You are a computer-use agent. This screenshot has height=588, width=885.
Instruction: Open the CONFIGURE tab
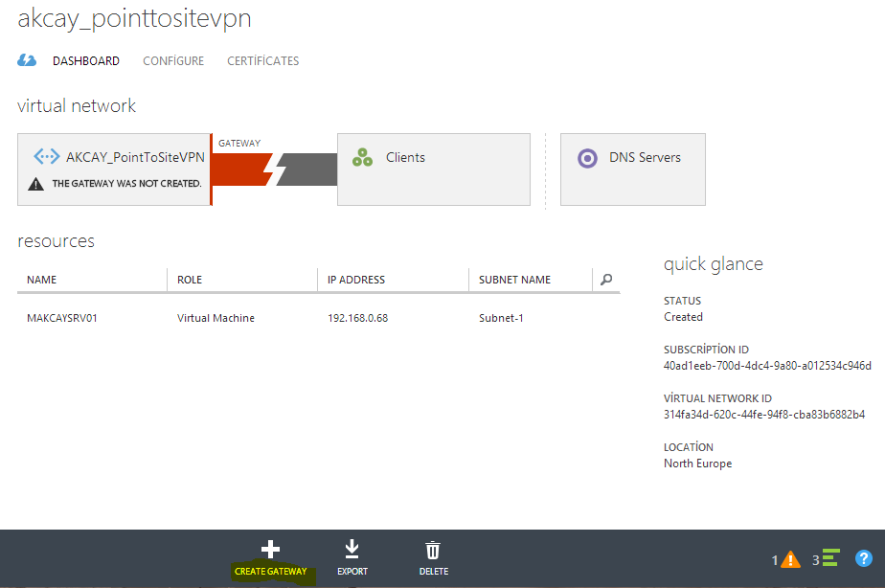tap(173, 61)
